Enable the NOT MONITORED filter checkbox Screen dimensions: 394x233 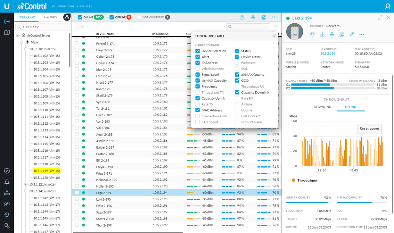pyautogui.click(x=139, y=17)
